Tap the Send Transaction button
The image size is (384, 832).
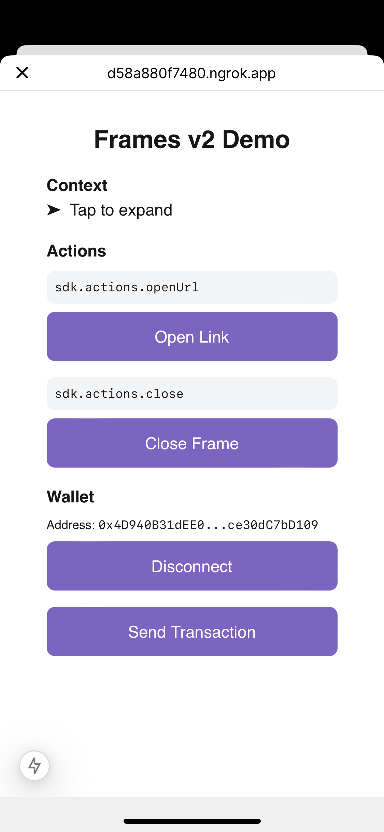[192, 632]
